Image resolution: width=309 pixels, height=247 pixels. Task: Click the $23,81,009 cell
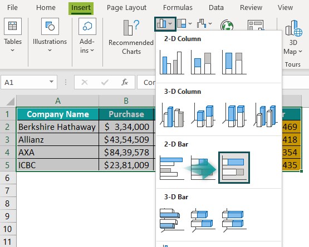click(x=126, y=165)
